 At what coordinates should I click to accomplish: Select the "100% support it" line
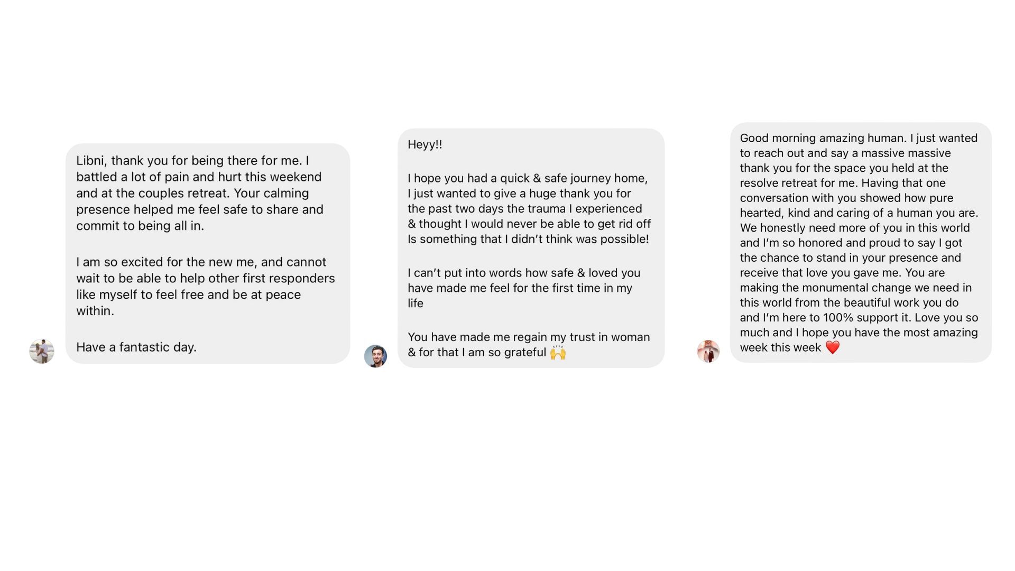point(859,317)
